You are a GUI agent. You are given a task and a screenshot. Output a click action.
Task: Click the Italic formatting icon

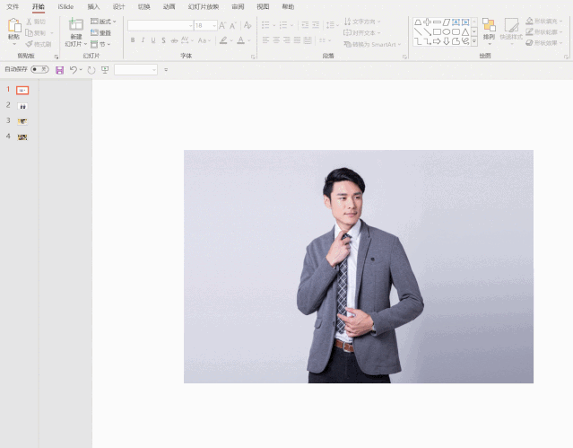143,40
